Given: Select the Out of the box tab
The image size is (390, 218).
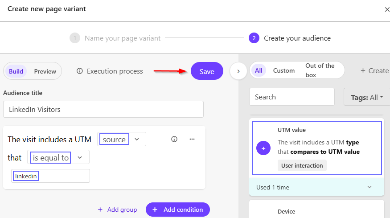Looking at the screenshot, I should pyautogui.click(x=320, y=70).
